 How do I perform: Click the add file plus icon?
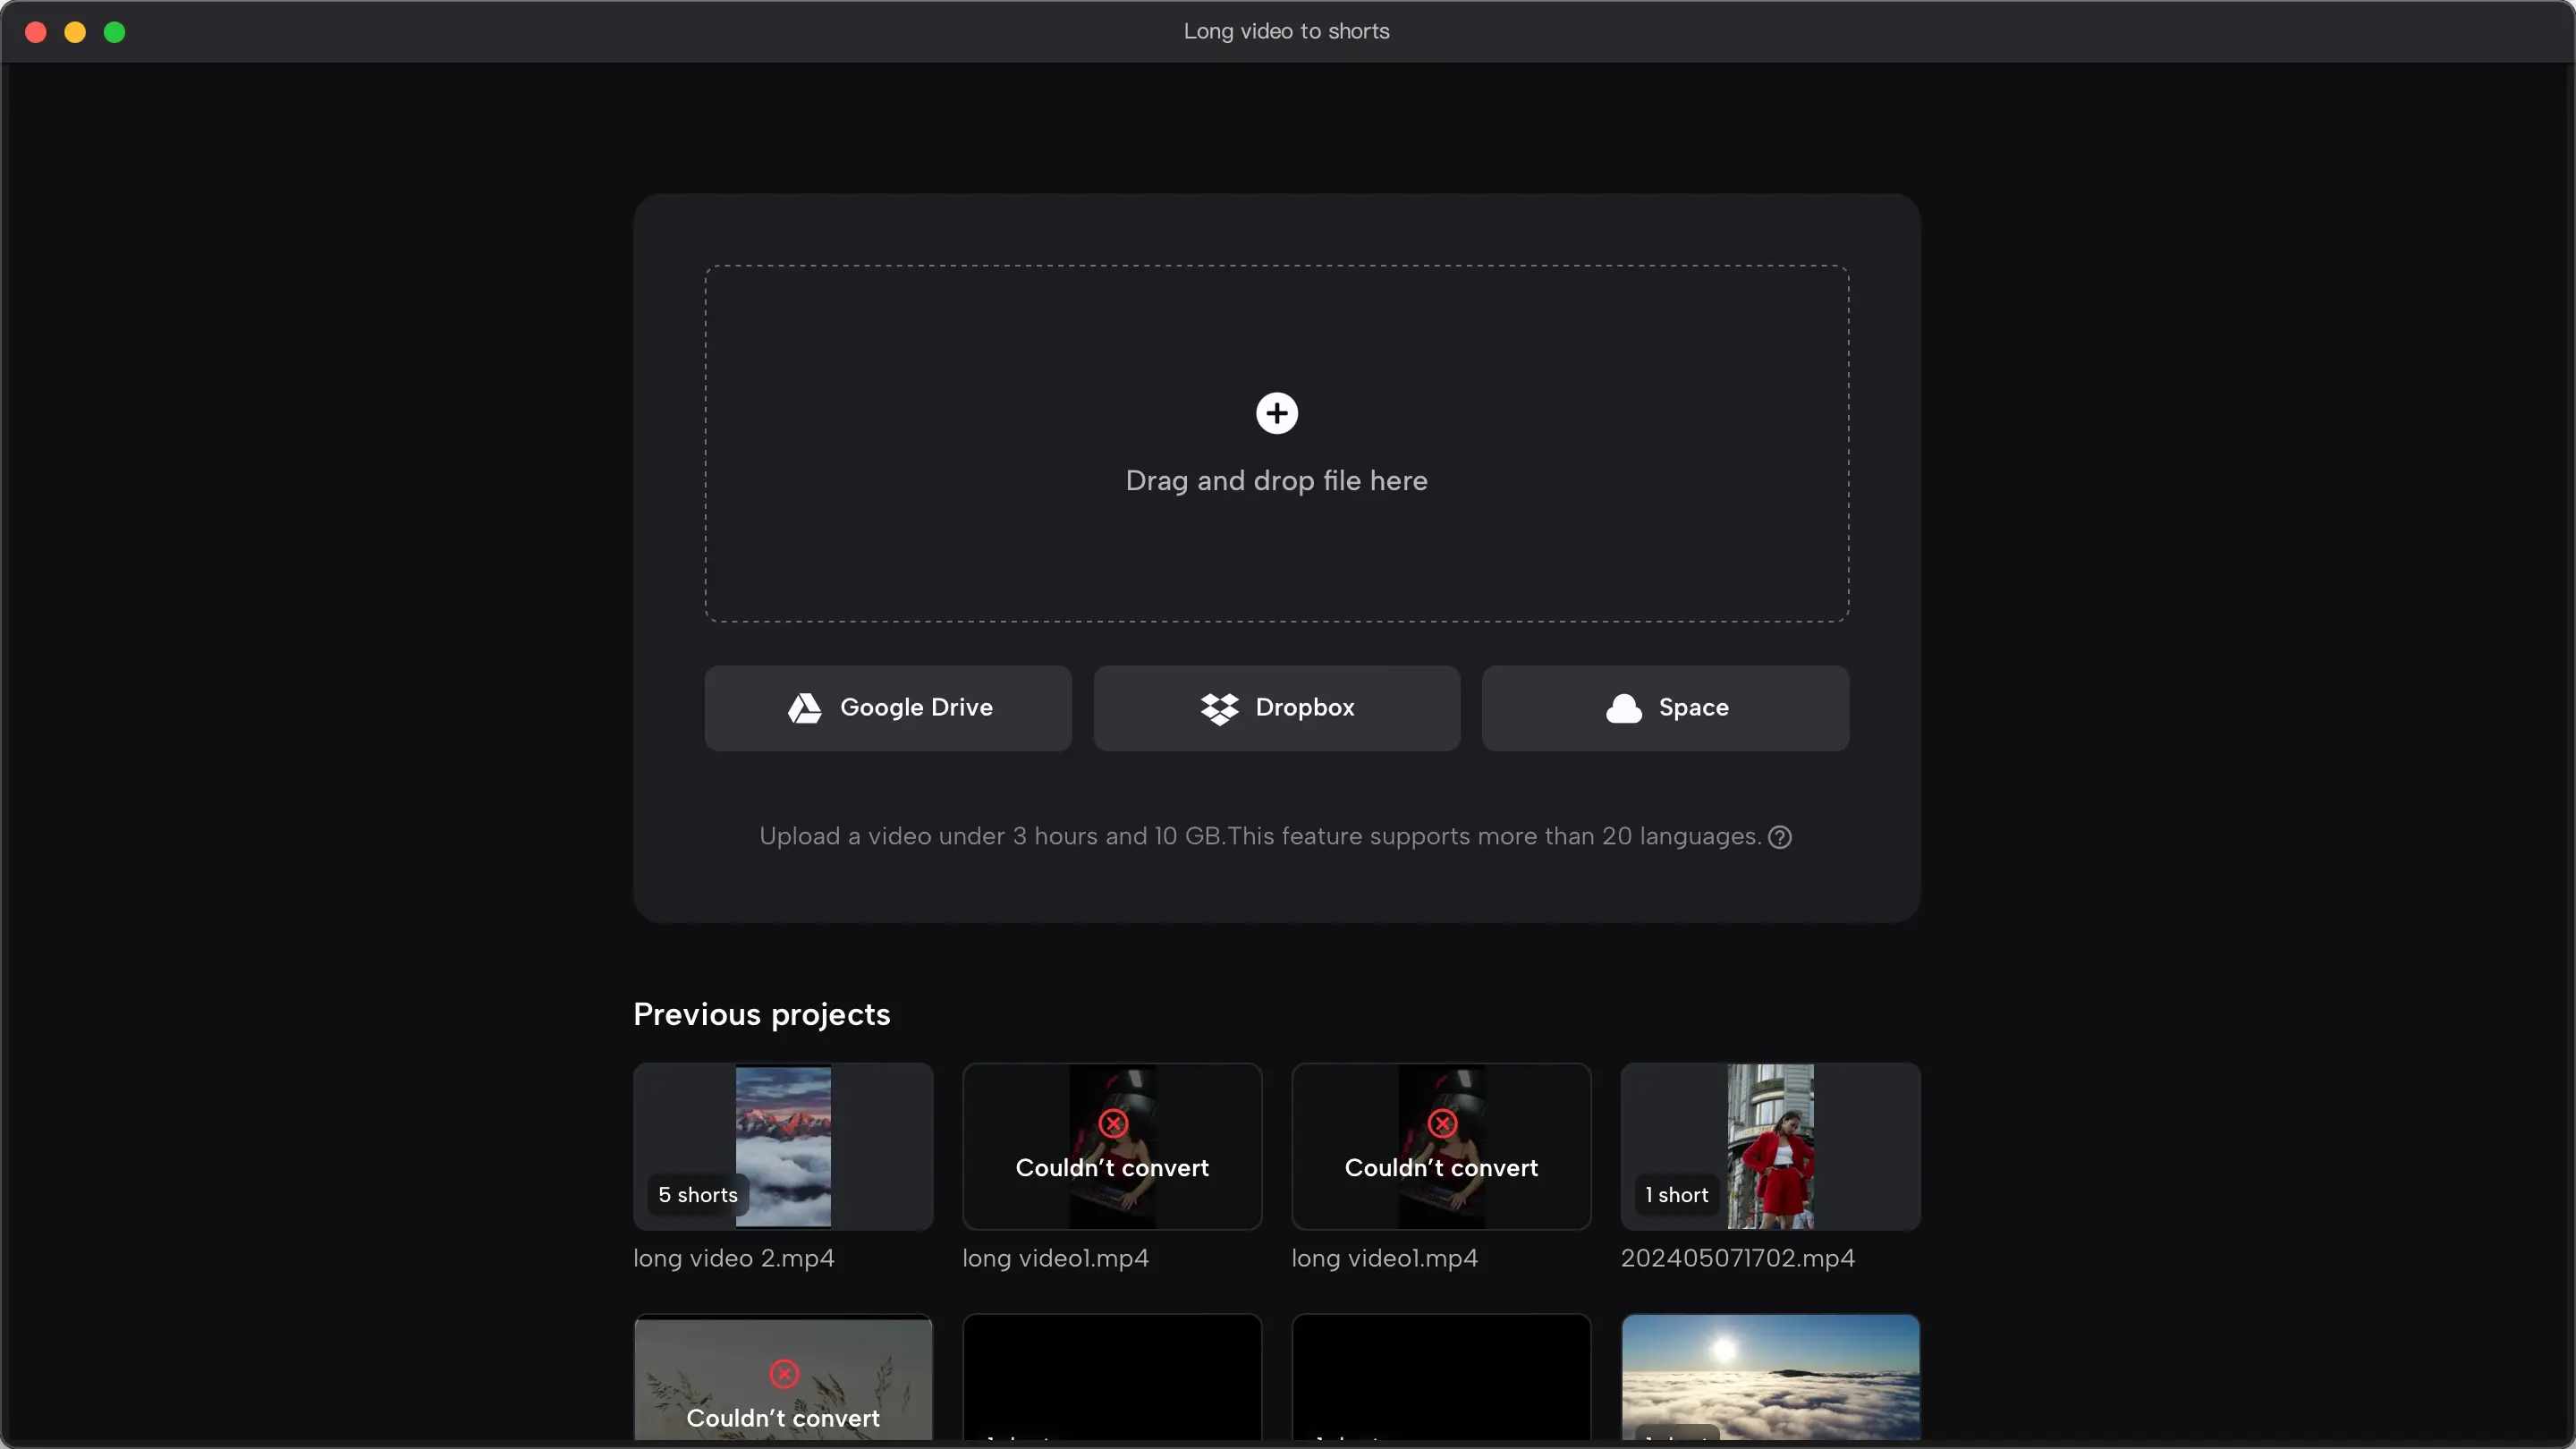(1275, 414)
